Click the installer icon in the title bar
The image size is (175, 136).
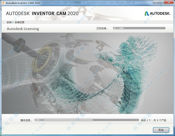tap(3, 3)
